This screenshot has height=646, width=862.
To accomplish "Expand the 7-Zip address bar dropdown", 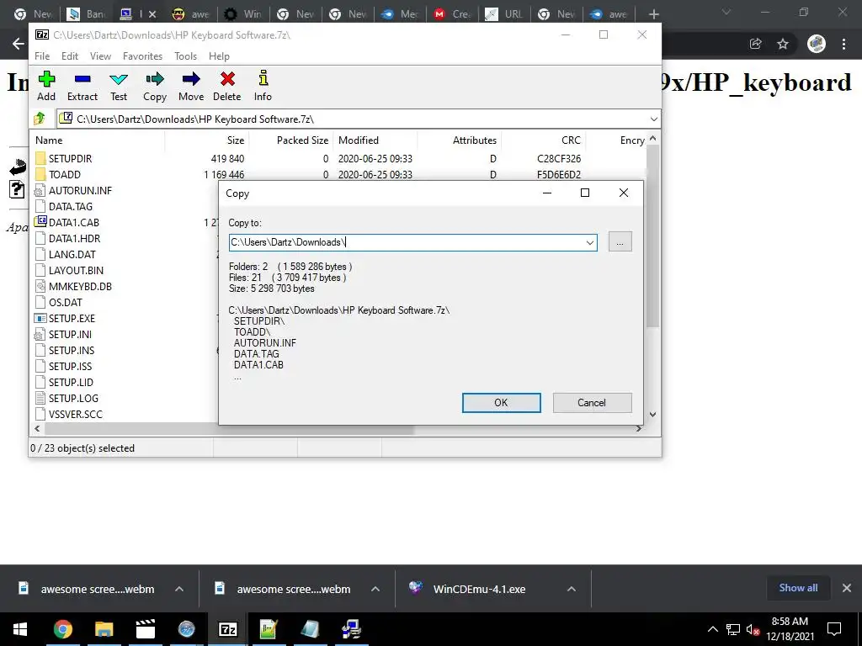I will click(653, 119).
